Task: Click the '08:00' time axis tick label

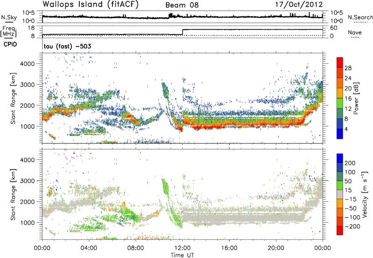Action: 136,248
